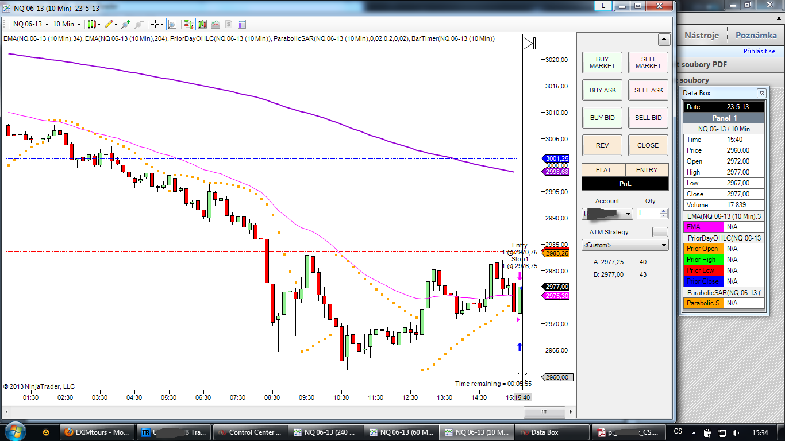Viewport: 785px width, 441px height.
Task: Close the Data Box panel
Action: click(x=761, y=93)
